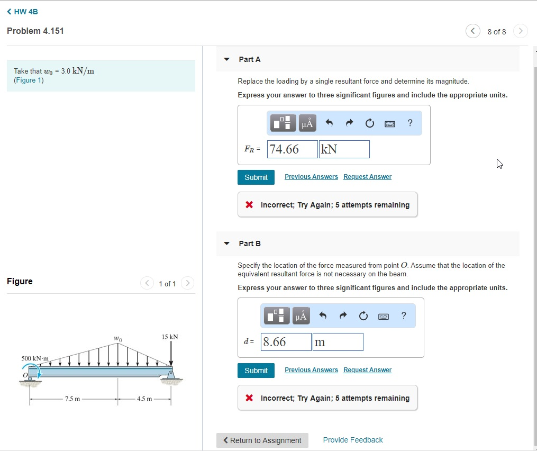Open Greek symbols menu in Part A toolbar
This screenshot has height=451, width=537.
[x=307, y=123]
